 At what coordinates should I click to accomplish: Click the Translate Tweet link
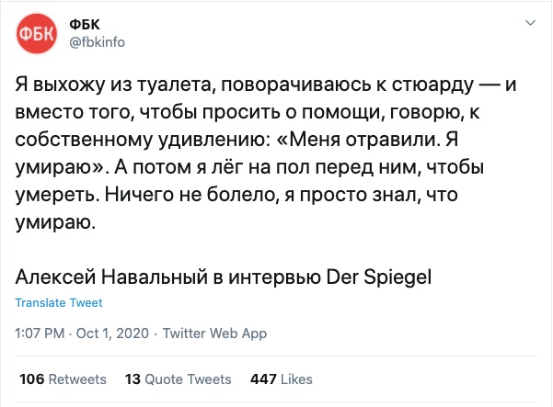tap(59, 302)
